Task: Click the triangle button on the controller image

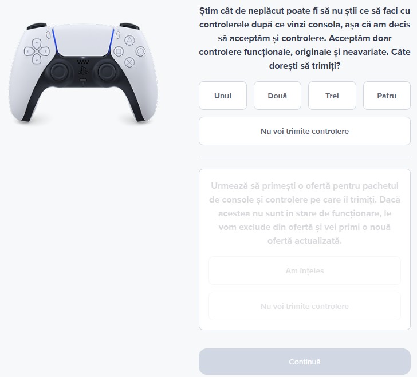Action: tap(129, 41)
